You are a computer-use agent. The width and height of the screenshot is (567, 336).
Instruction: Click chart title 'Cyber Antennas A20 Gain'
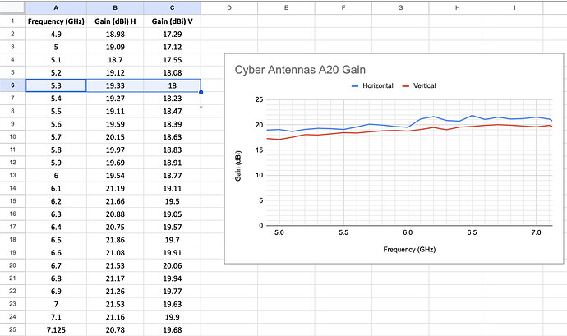coord(300,70)
